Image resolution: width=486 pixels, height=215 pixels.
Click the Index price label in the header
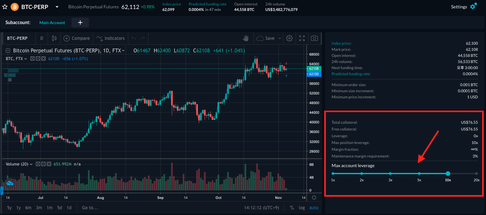pyautogui.click(x=171, y=4)
